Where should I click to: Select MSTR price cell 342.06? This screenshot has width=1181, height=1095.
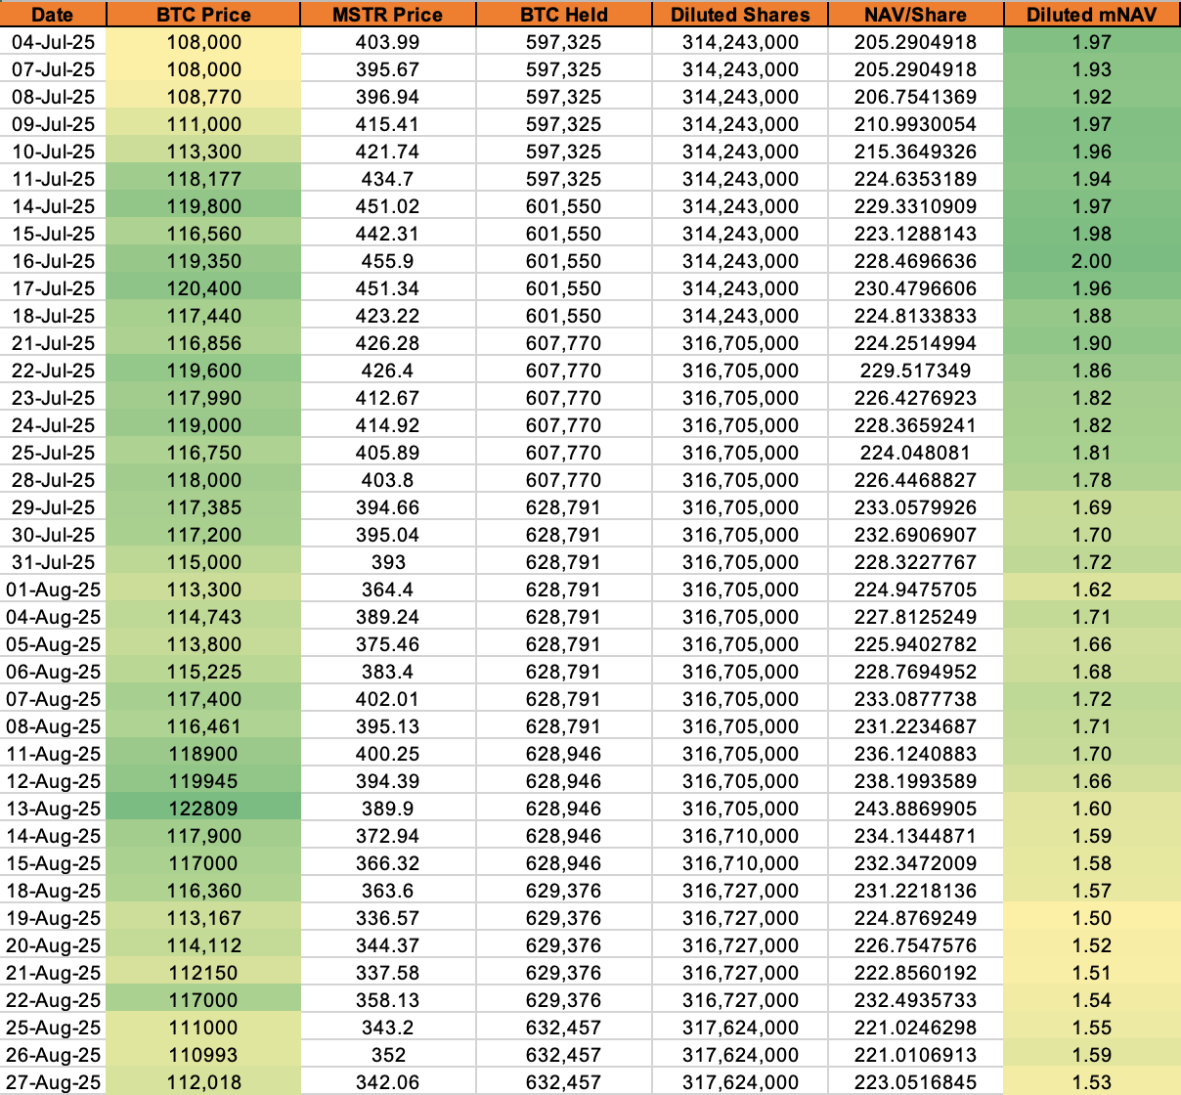(x=387, y=1082)
